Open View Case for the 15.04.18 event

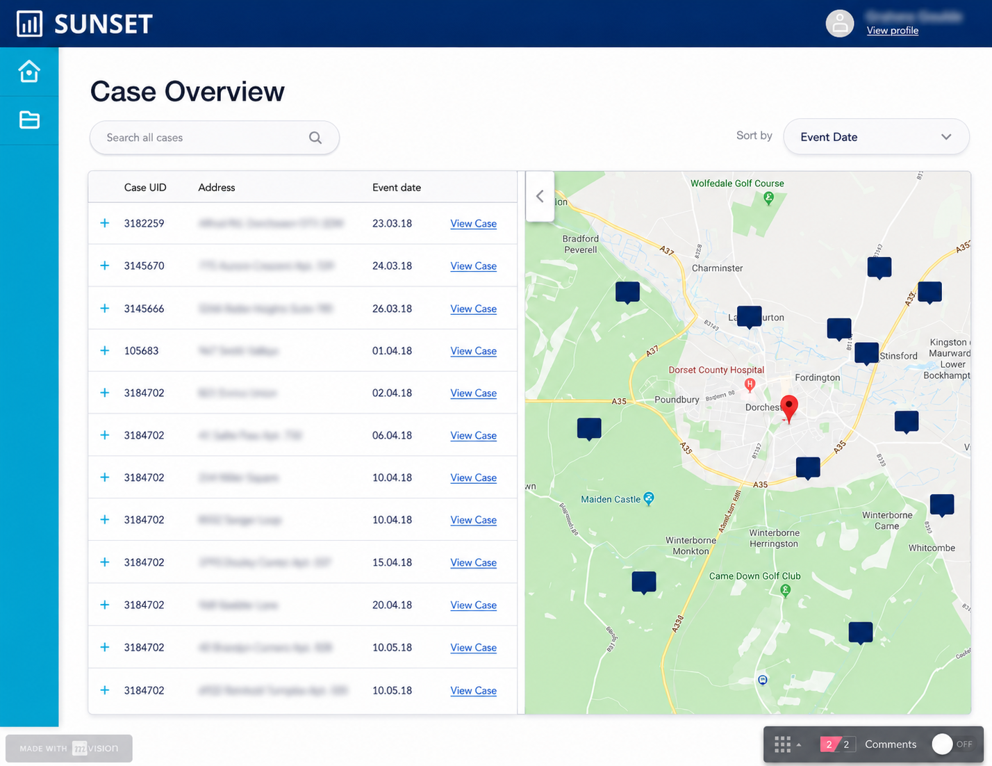pyautogui.click(x=473, y=562)
